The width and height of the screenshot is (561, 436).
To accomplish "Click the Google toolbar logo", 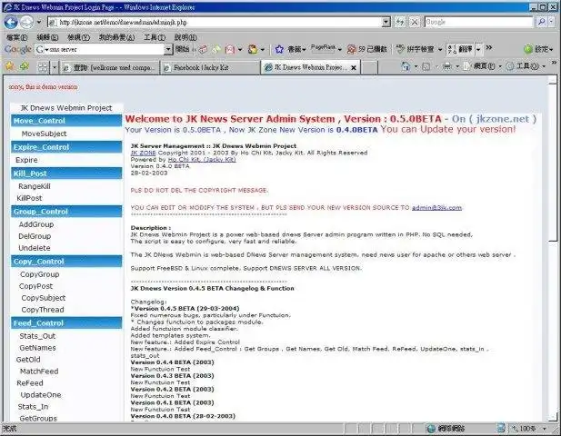I will coord(18,49).
